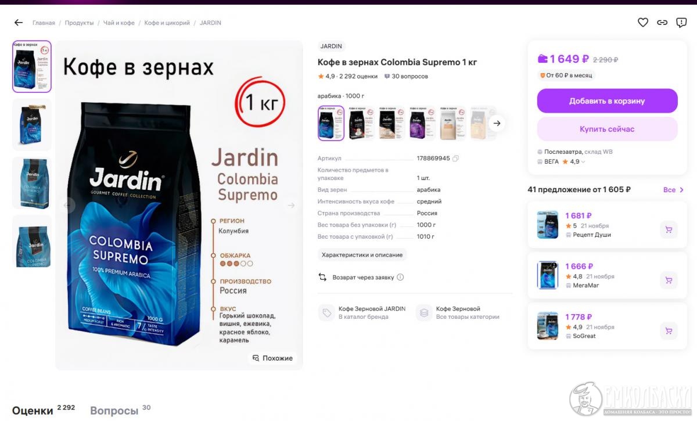The image size is (697, 421).
Task: Expand ВЕГА seller rating chevron
Action: (583, 162)
